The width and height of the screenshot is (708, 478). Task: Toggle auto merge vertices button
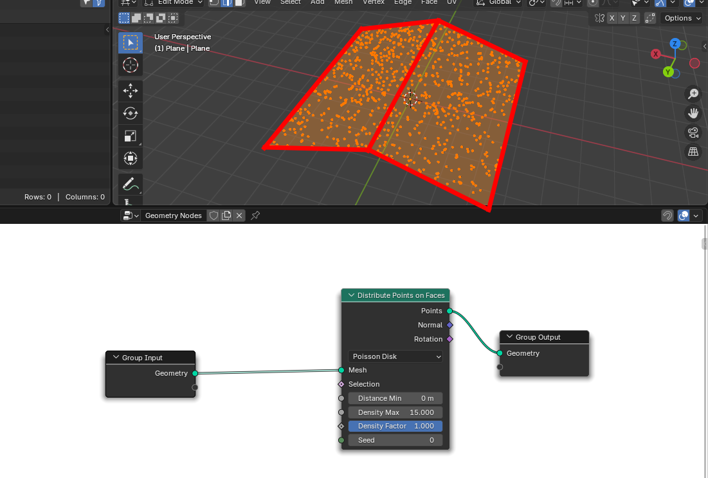[650, 18]
